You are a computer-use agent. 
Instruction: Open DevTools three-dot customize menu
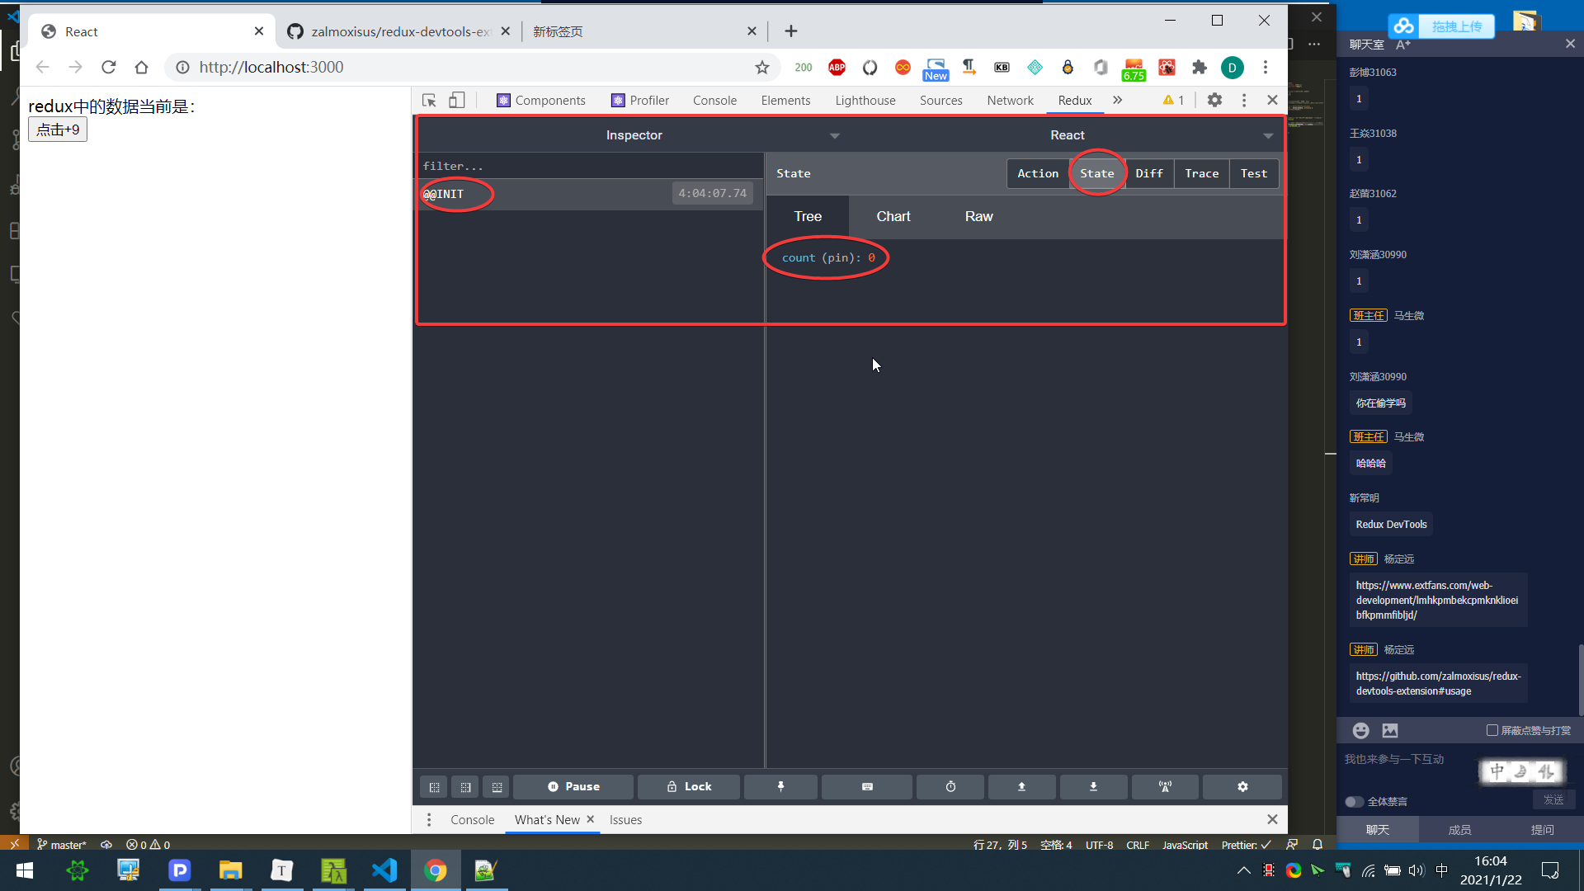[1244, 100]
